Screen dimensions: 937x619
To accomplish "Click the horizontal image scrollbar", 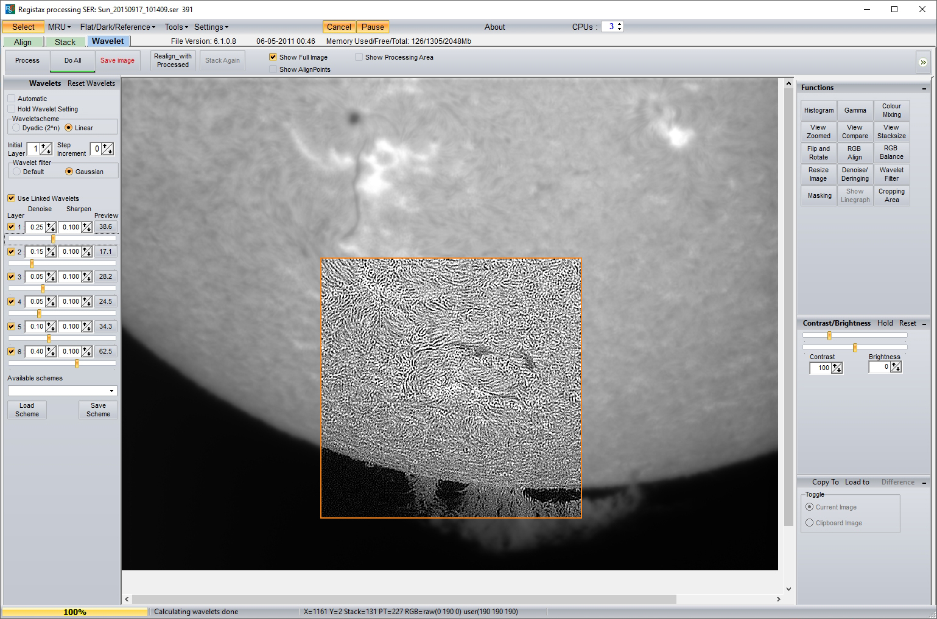I will [404, 599].
